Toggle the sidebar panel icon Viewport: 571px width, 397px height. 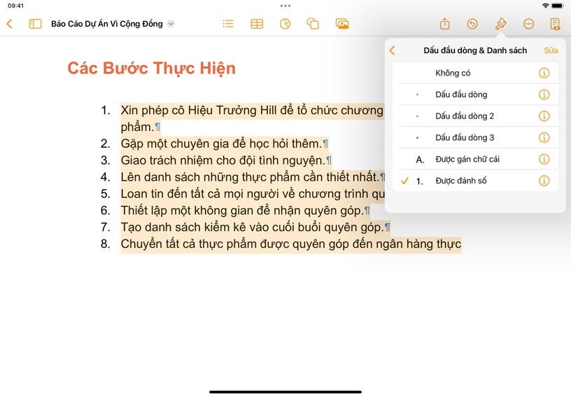(35, 24)
